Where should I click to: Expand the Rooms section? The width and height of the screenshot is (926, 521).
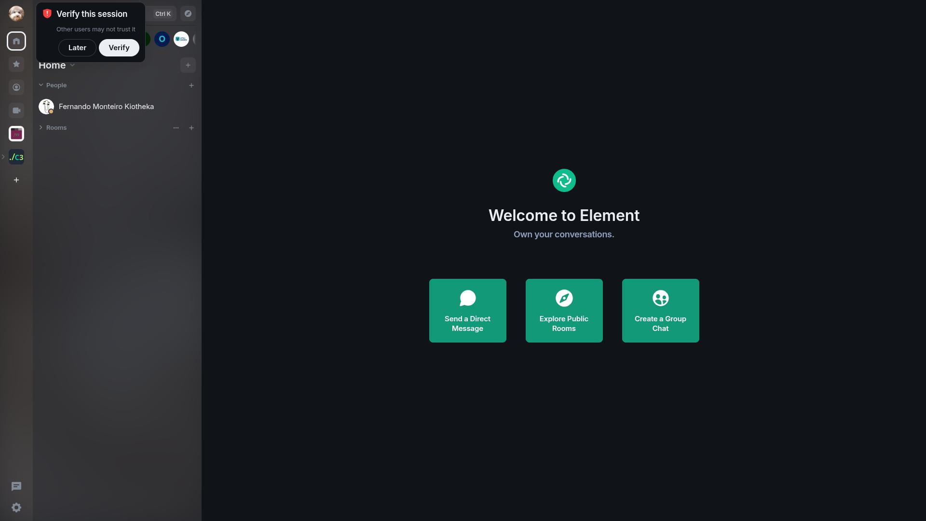[41, 127]
